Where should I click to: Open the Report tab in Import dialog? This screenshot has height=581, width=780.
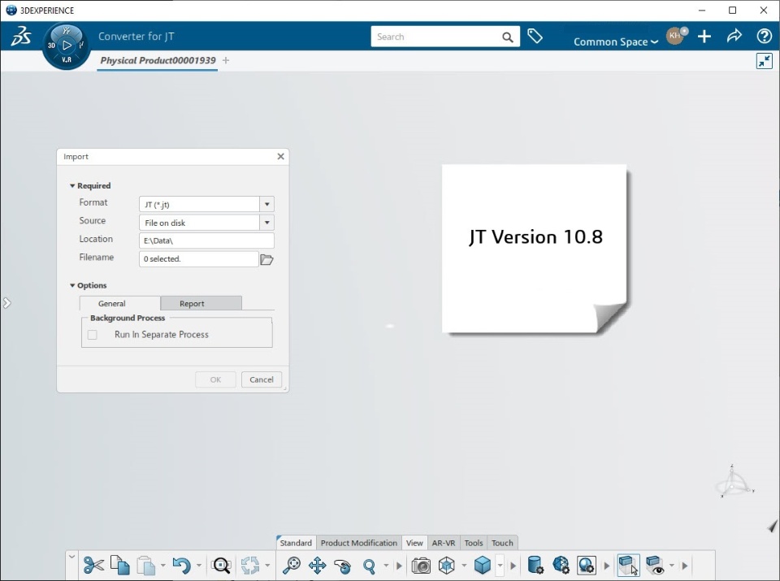[201, 303]
